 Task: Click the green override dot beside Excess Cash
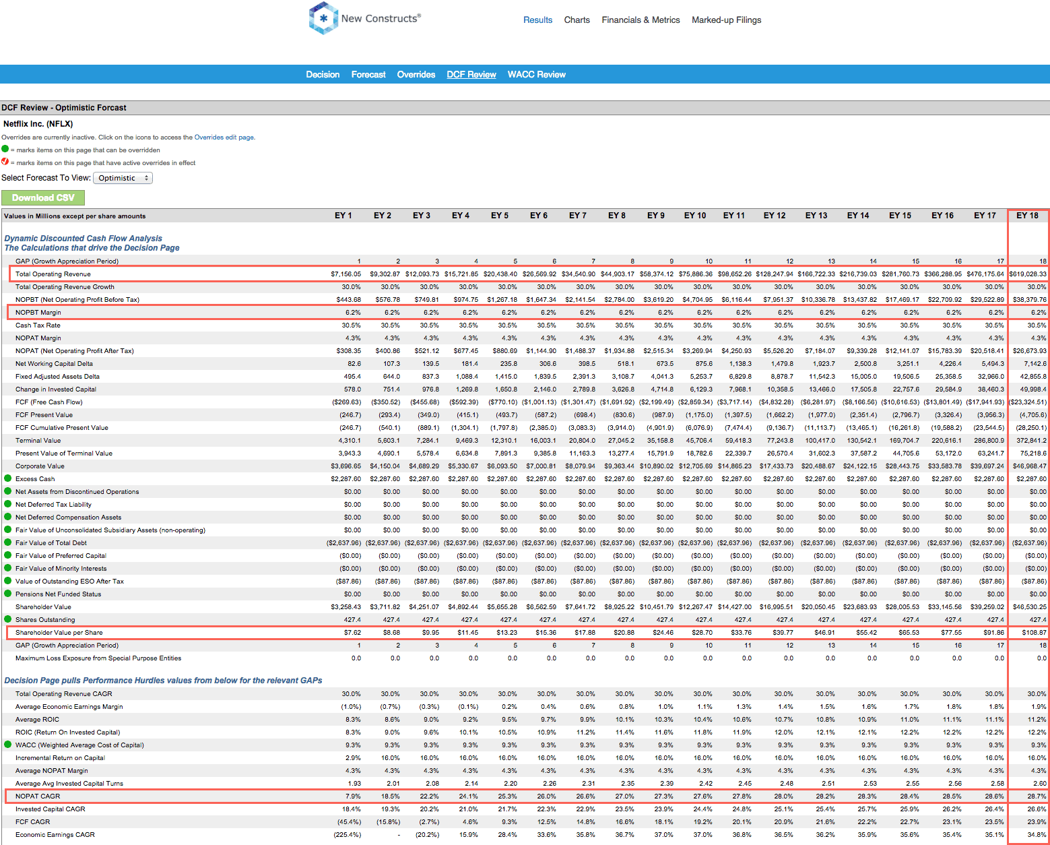point(8,478)
